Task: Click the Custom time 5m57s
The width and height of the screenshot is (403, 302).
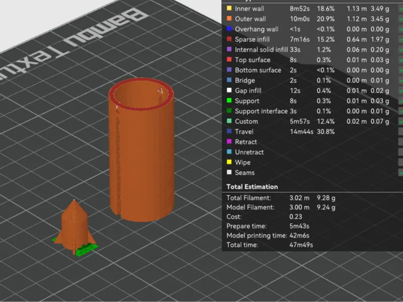Action: (x=300, y=121)
